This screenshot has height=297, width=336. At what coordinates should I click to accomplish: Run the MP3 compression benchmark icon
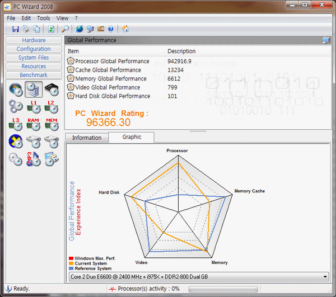(34, 159)
